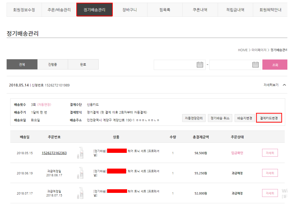Click the 정기배송 취소 button
This screenshot has height=205, width=290.
[220, 118]
